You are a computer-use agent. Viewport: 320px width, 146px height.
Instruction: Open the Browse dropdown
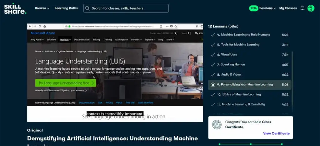[x=42, y=8]
